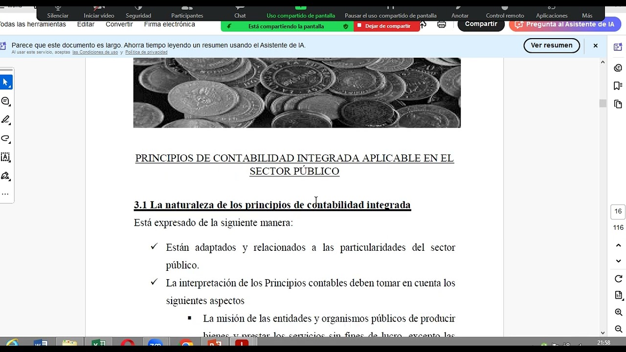Open the Editar menu
This screenshot has width=626, height=352.
pos(86,24)
